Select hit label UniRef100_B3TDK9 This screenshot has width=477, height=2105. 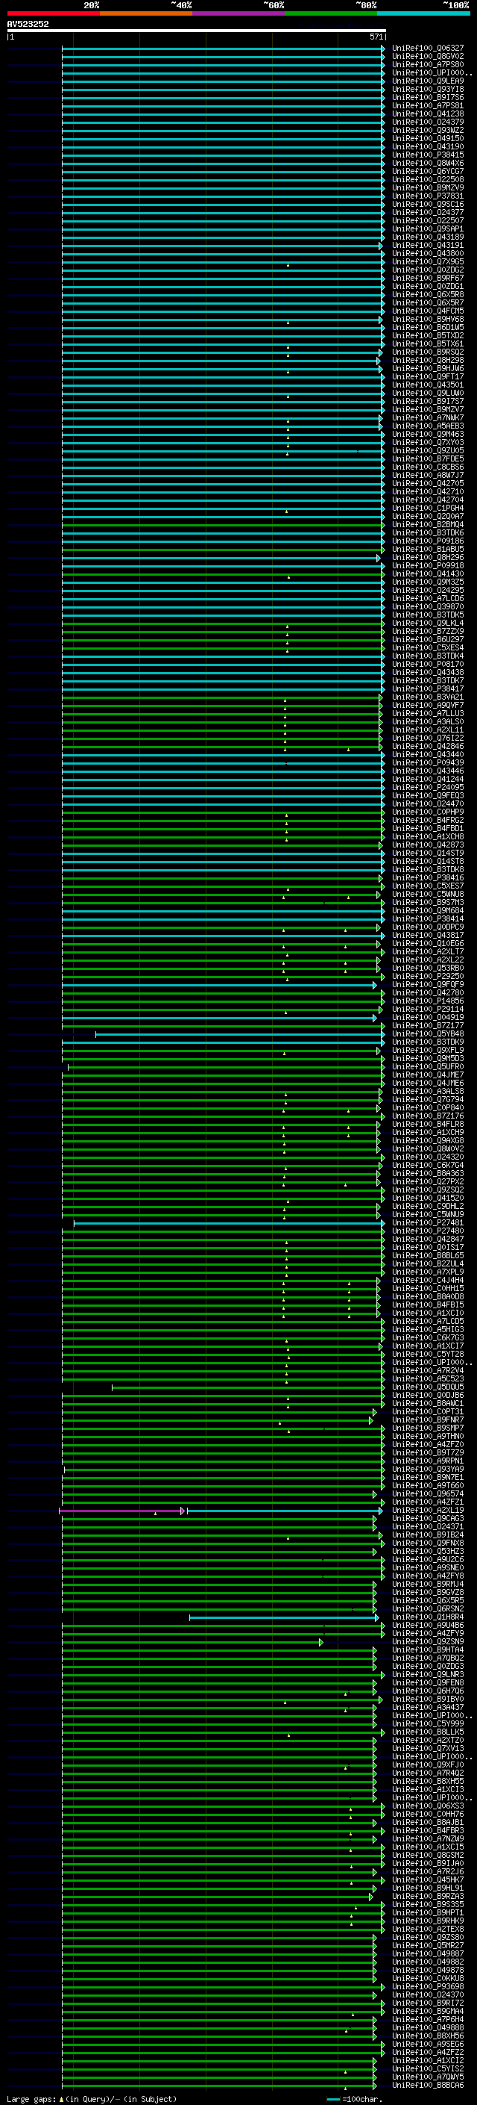[428, 1042]
